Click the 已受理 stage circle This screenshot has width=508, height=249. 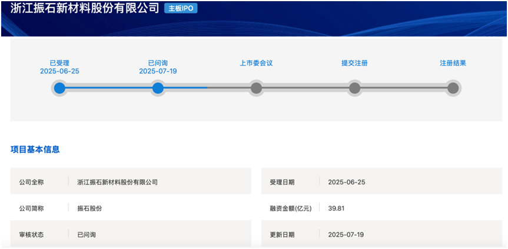59,88
